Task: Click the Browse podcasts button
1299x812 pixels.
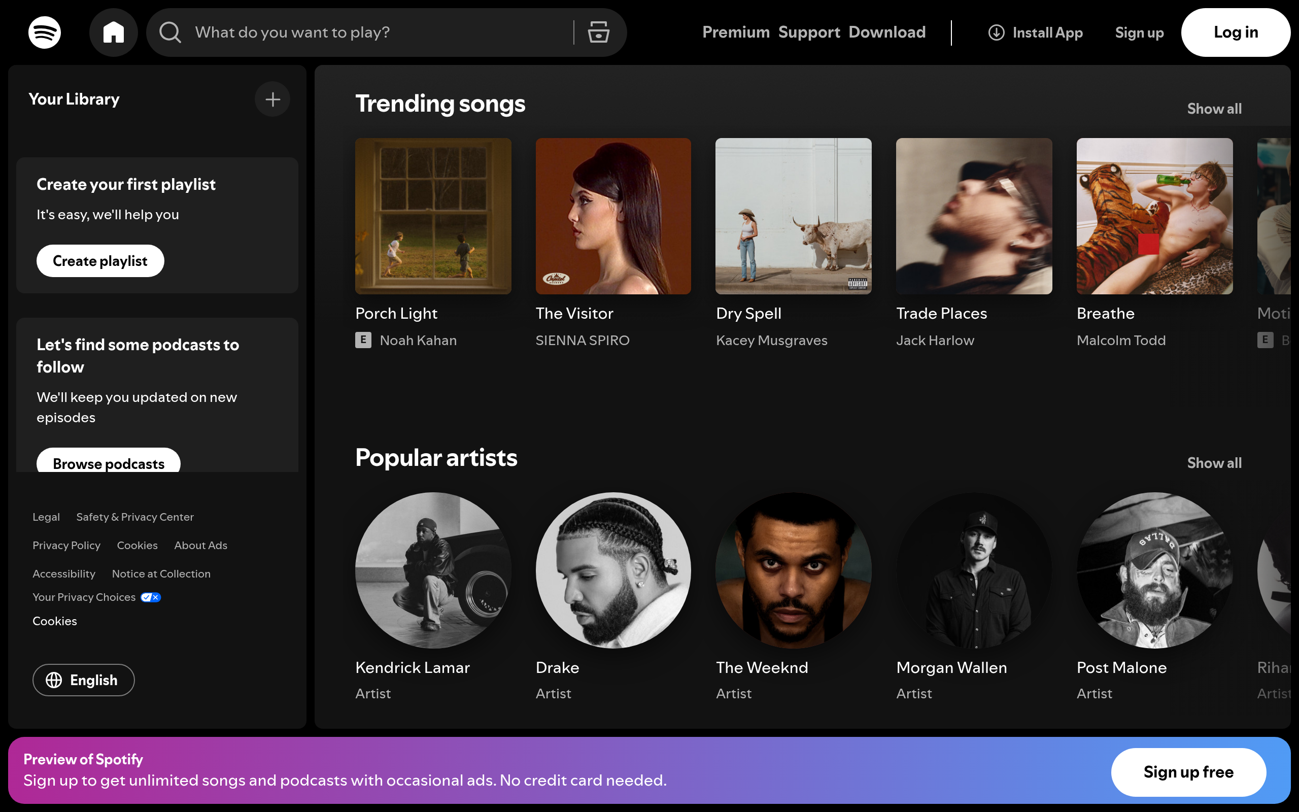Action: [x=108, y=463]
